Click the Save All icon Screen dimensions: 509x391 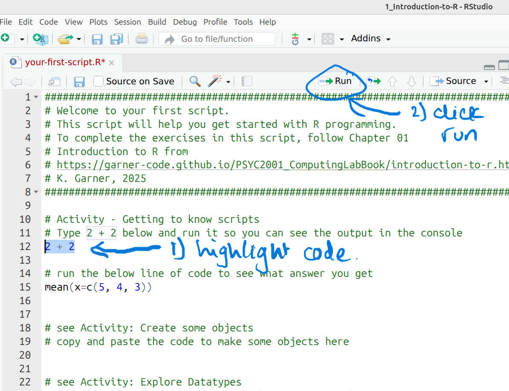(x=116, y=38)
